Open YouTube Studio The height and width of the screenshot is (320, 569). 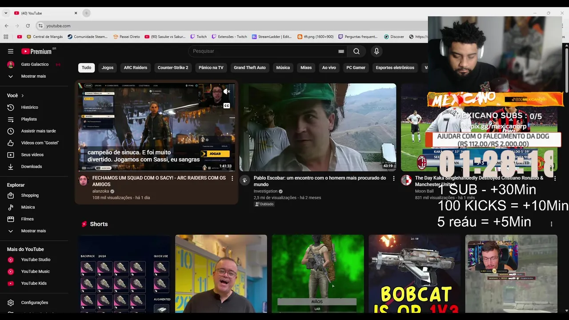click(x=36, y=260)
